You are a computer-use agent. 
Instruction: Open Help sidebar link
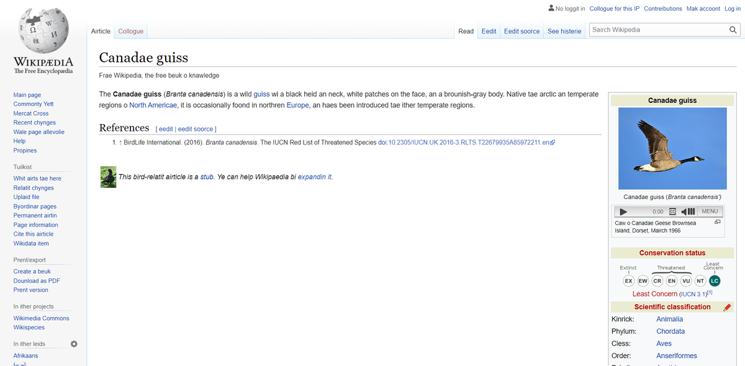(x=20, y=141)
